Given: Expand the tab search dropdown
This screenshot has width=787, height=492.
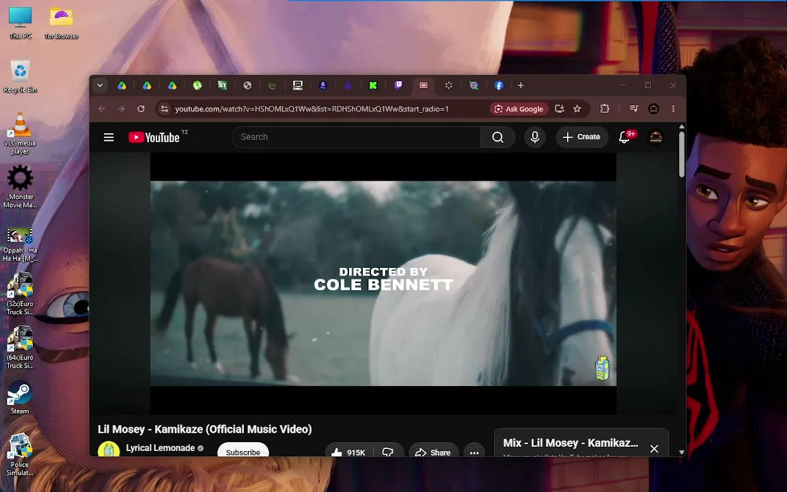Looking at the screenshot, I should 100,85.
